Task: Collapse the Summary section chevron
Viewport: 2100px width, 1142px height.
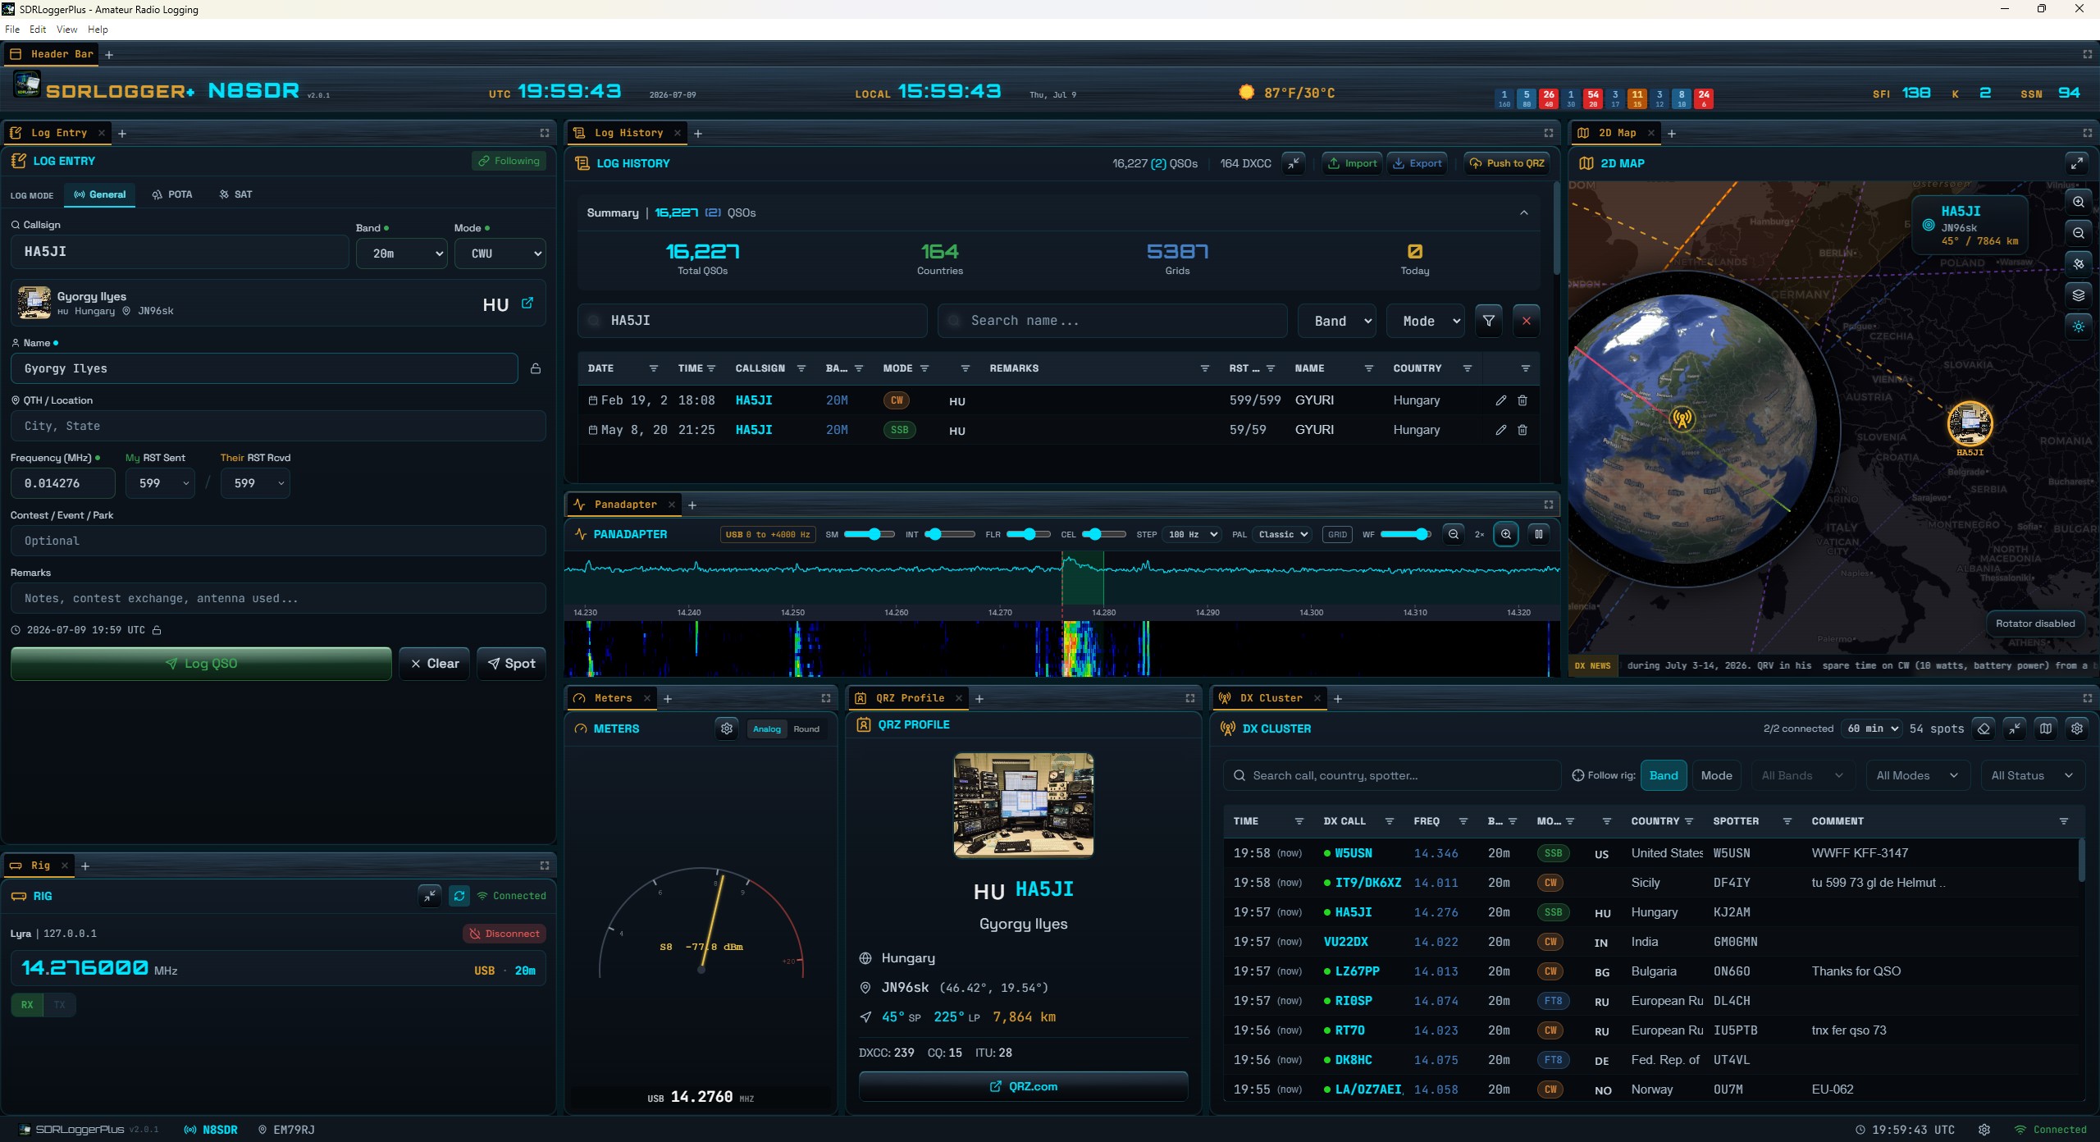Action: 1524,212
